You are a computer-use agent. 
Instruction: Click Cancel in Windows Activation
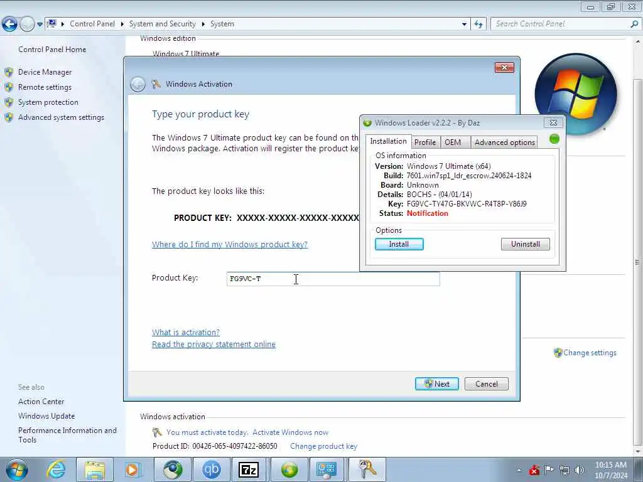coord(487,384)
